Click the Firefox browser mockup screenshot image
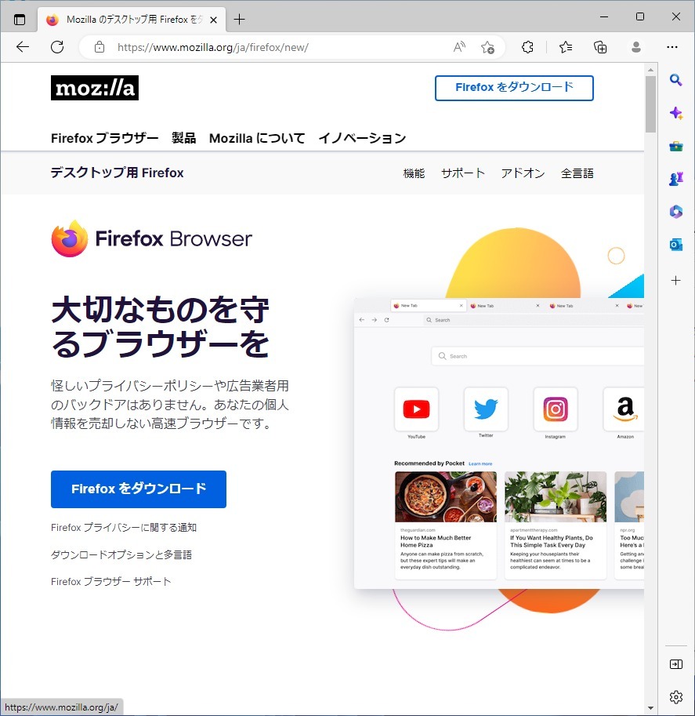The height and width of the screenshot is (716, 695). point(499,443)
